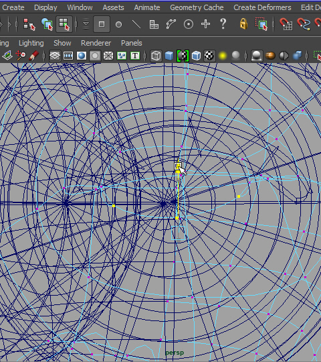Collapse toolbar handle before snap to grids

[x=274, y=24]
